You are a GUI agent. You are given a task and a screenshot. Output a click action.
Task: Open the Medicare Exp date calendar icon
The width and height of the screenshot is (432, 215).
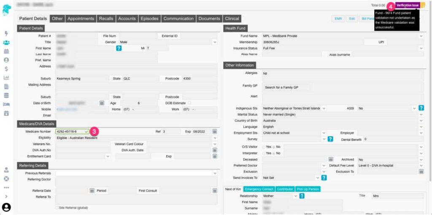pos(215,132)
